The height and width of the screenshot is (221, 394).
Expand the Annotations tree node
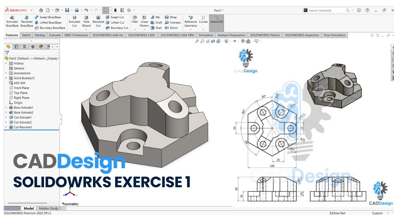click(x=6, y=73)
